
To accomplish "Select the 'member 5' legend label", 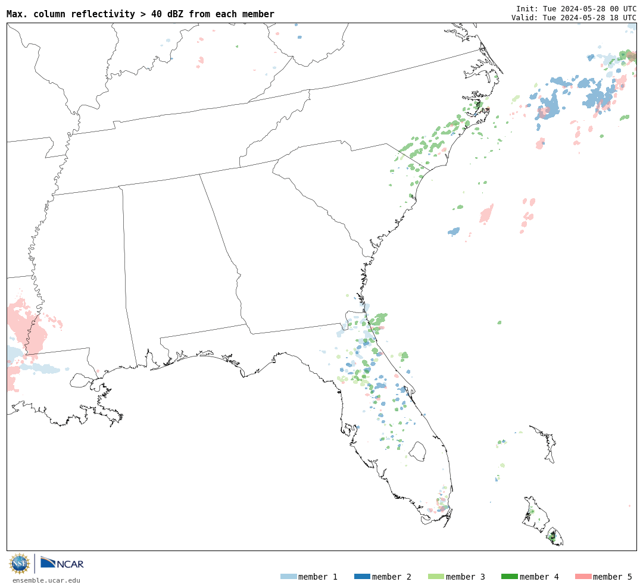I will [613, 577].
